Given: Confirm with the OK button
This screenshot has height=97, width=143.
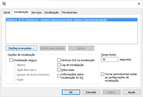Looking at the screenshot, I should (x=71, y=92).
